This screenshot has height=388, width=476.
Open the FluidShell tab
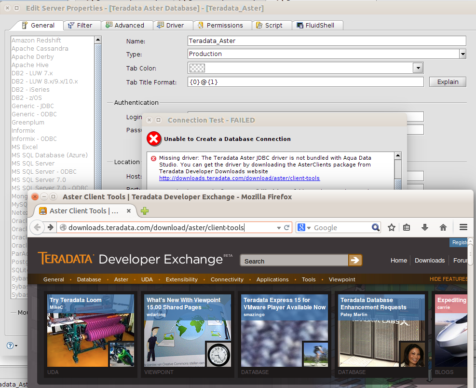[317, 25]
